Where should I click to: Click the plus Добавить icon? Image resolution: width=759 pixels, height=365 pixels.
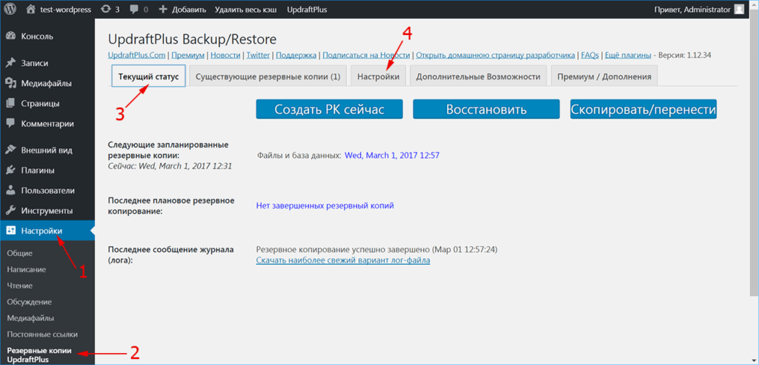(162, 9)
